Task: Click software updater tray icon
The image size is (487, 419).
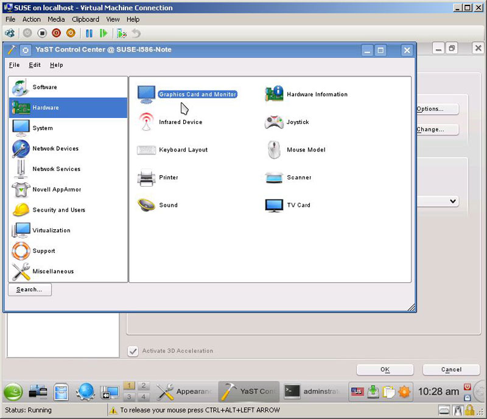Action: coord(373,392)
